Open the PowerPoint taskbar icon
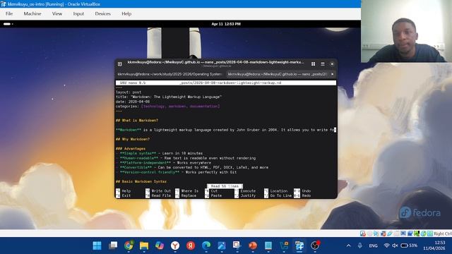452x254 pixels. (253, 246)
